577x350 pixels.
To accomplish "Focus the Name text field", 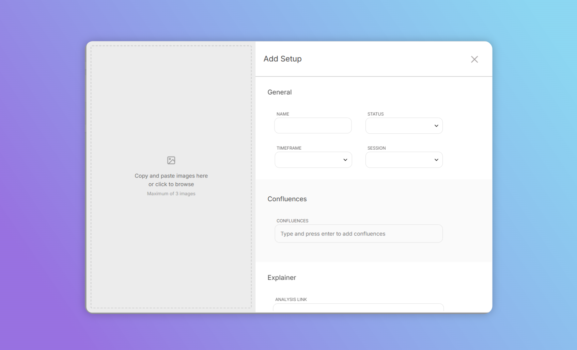I will tap(313, 126).
